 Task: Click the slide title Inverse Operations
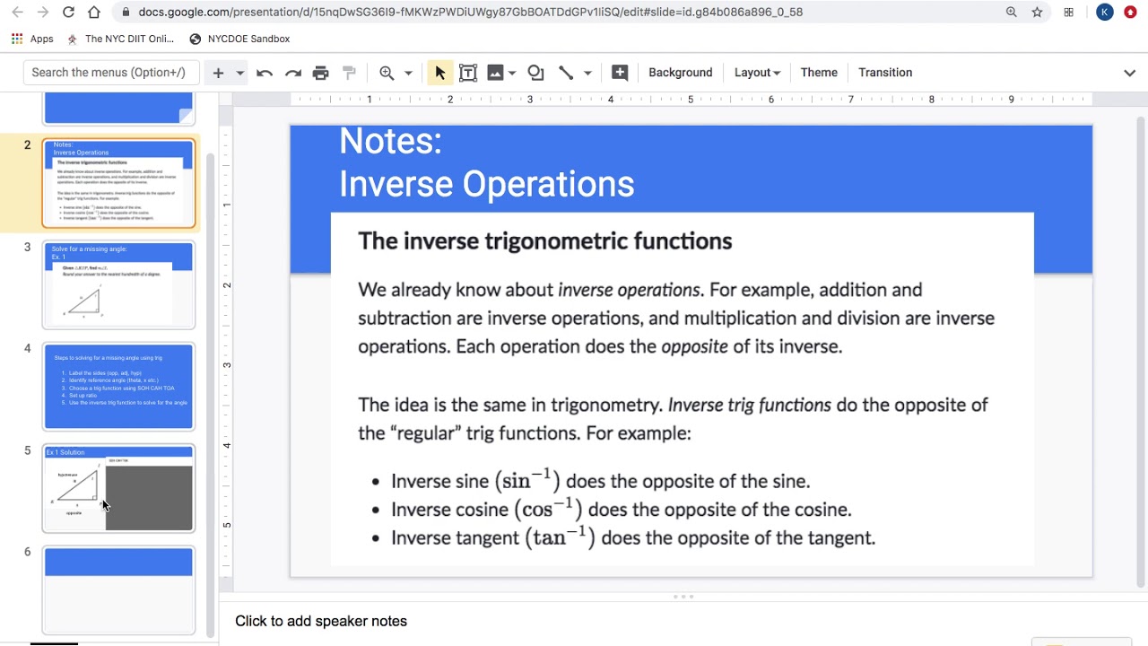[487, 184]
